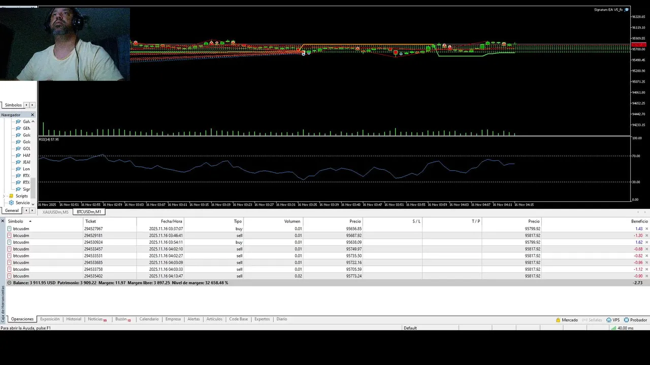Sort trades by Beneficio column header
Screen dimensions: 650x365
[x=596, y=222]
